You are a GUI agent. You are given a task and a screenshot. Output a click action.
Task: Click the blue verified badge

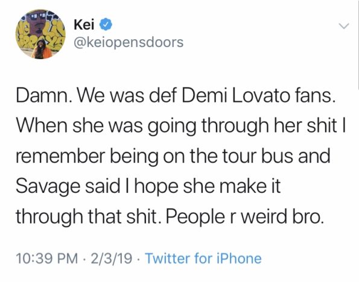pos(106,25)
